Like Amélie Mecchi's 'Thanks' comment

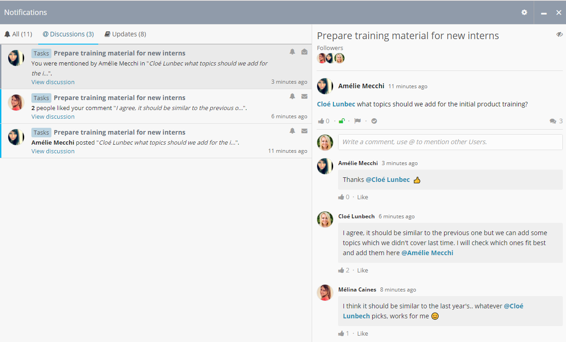pyautogui.click(x=362, y=197)
